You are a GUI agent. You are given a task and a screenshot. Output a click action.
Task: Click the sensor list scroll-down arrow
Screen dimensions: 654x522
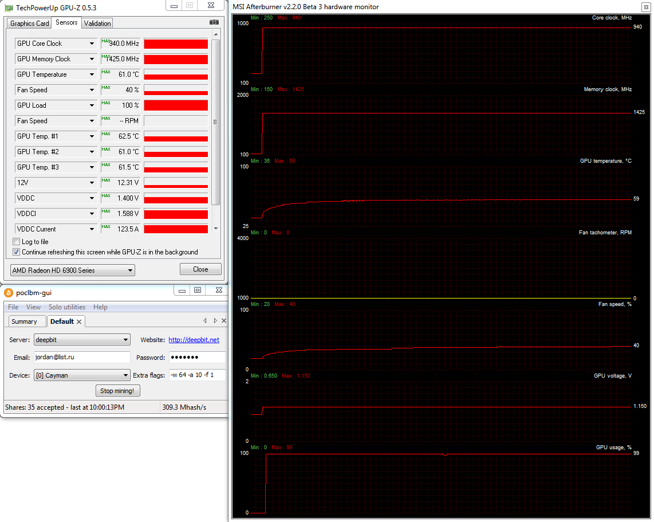[216, 228]
